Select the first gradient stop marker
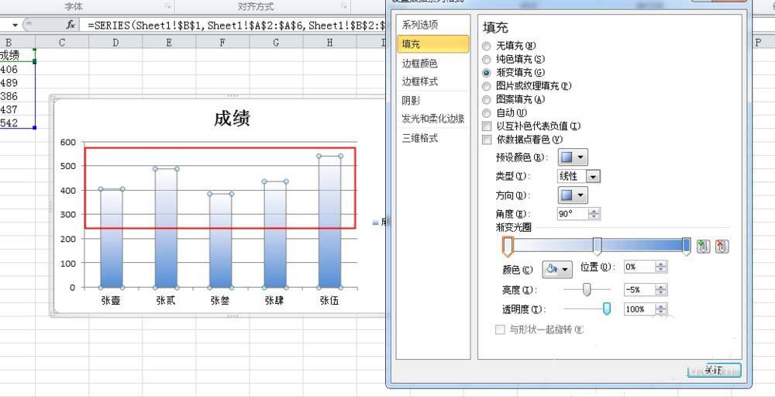The image size is (775, 397). tap(508, 246)
